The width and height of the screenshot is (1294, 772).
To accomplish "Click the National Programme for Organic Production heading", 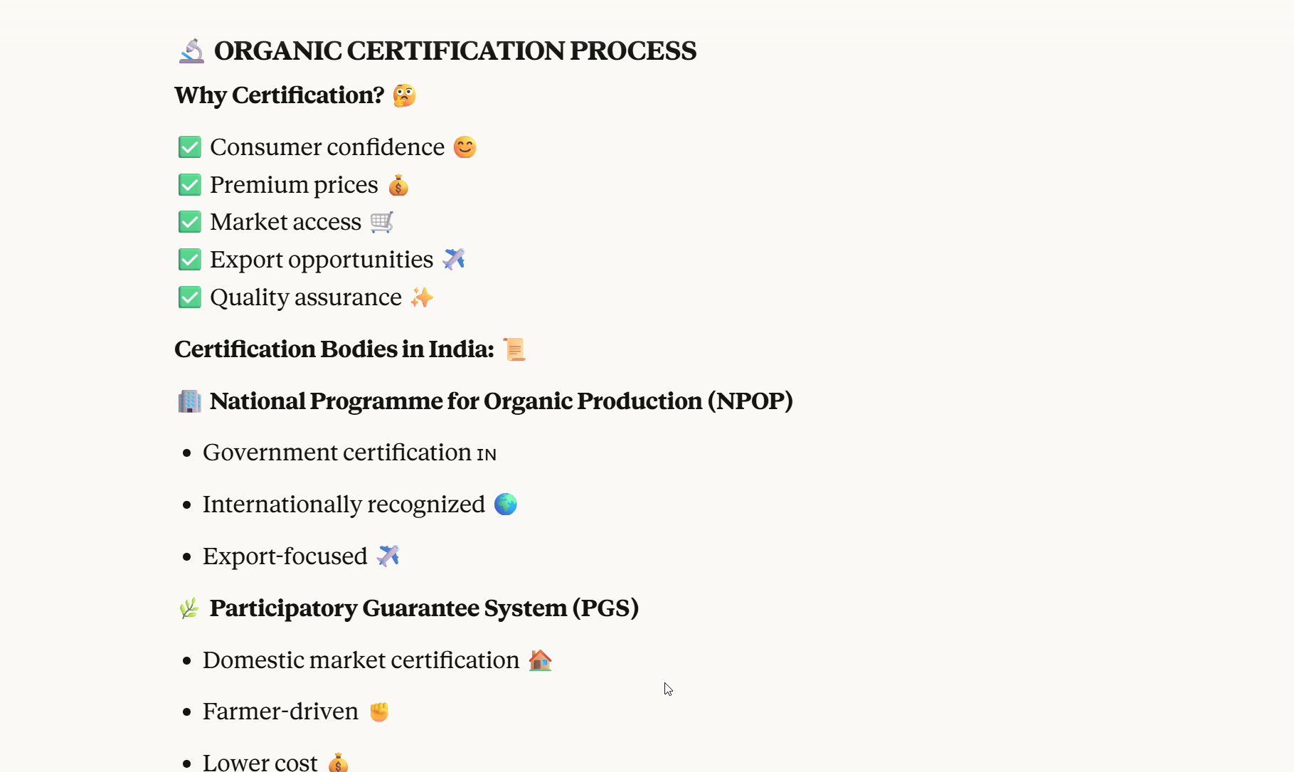I will 501,401.
